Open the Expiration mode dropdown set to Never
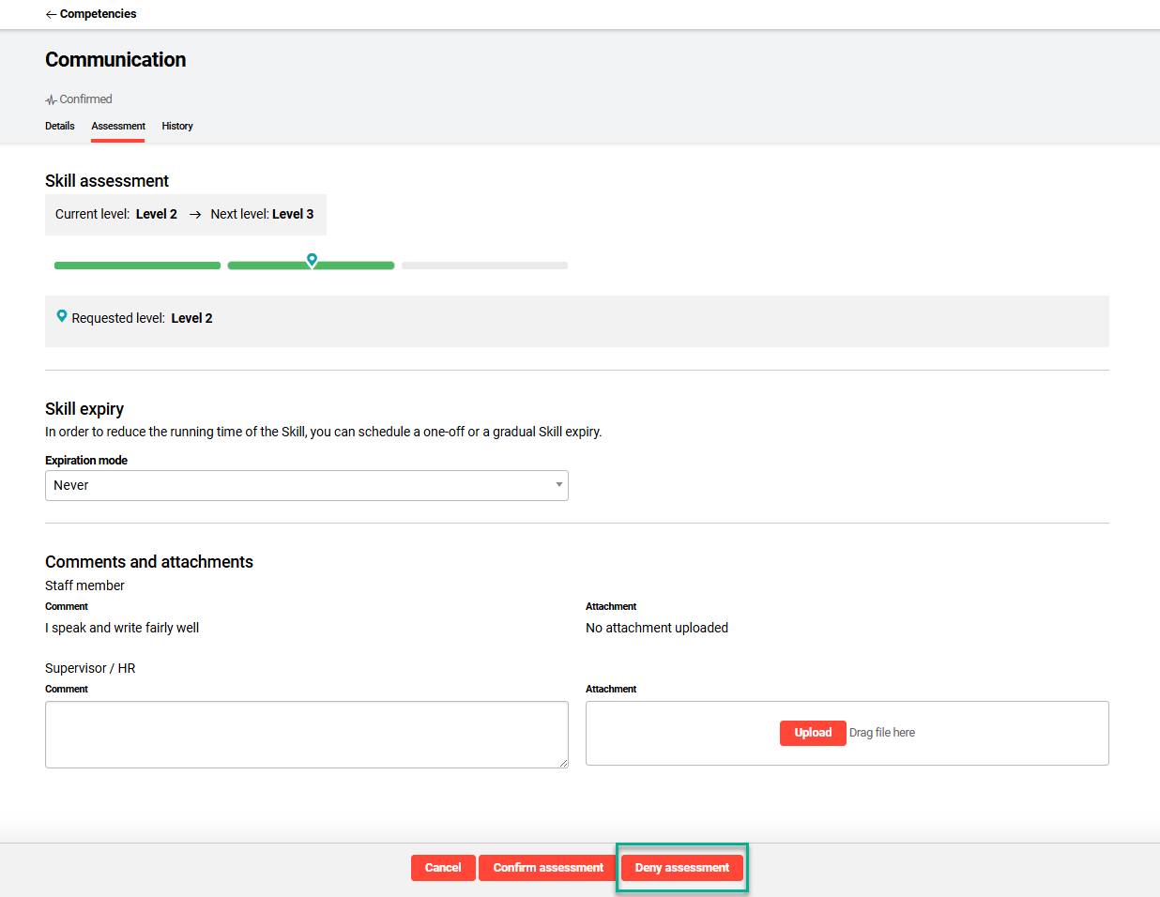 (307, 485)
